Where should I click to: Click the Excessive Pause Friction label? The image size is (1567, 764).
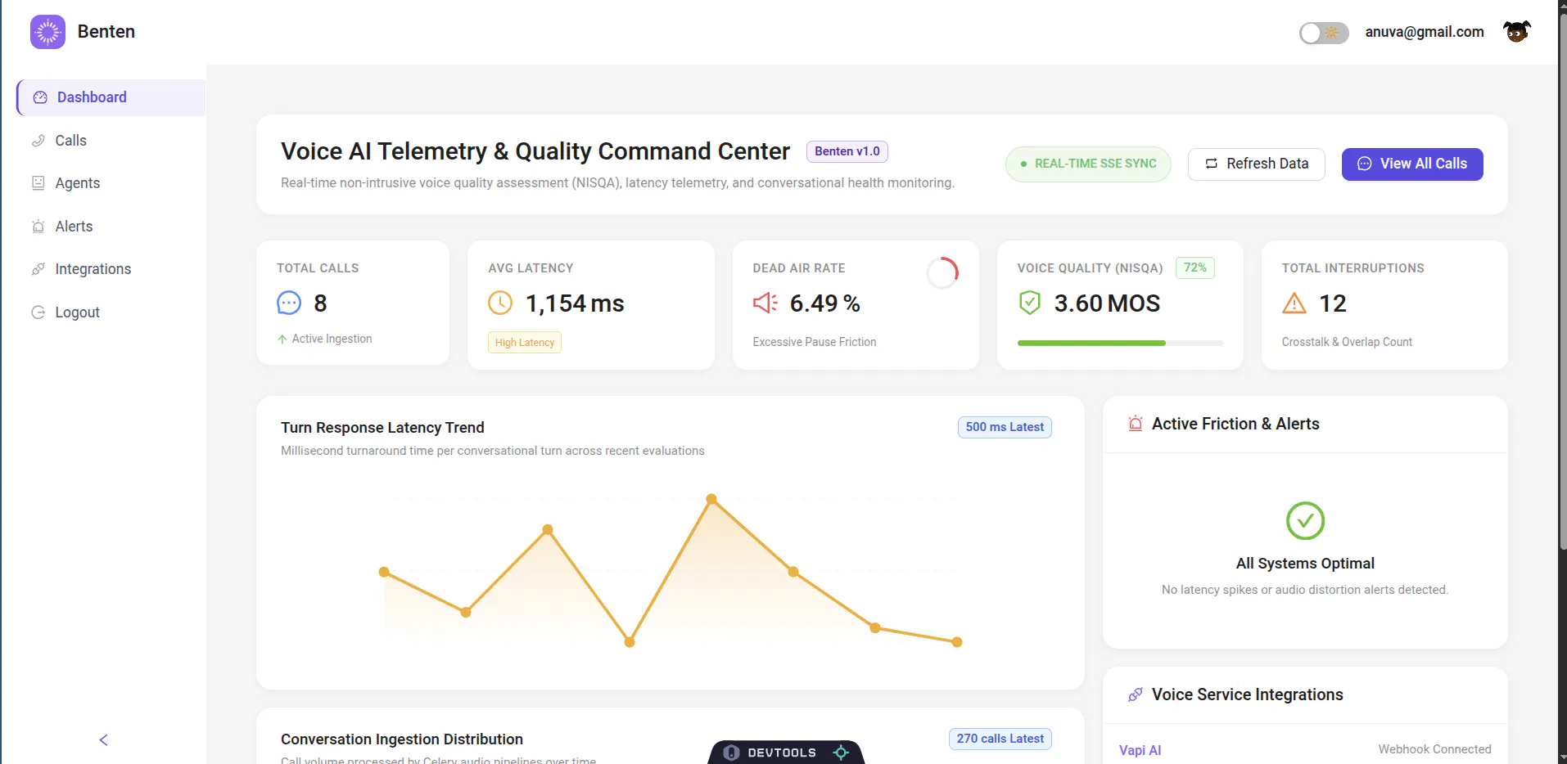click(x=815, y=342)
